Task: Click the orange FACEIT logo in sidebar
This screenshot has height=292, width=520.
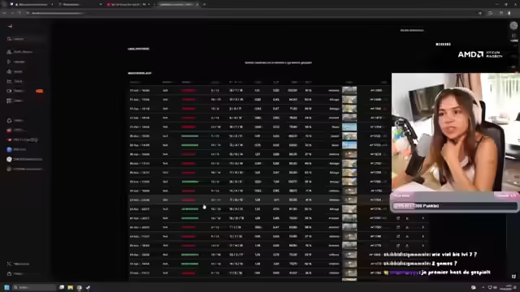Action: tap(10, 26)
